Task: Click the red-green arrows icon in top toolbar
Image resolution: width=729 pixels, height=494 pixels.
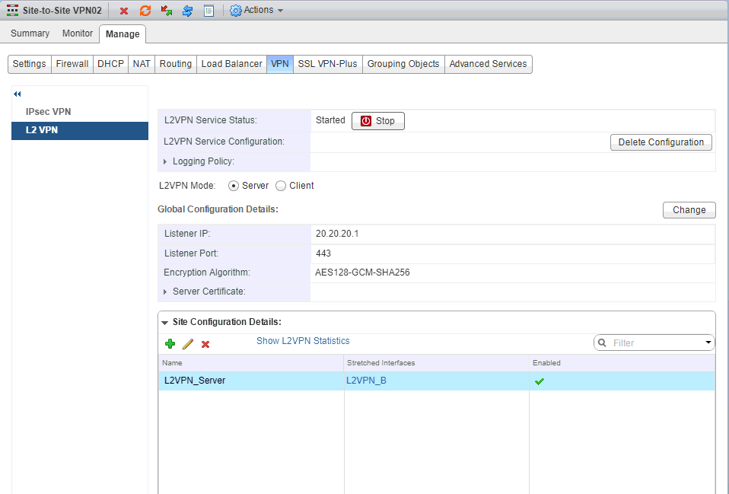Action: pyautogui.click(x=167, y=11)
